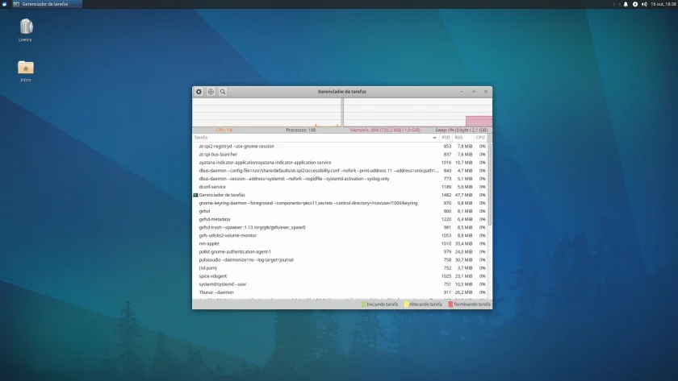Select dbus-daemon --session process row
678x381 pixels.
click(x=340, y=179)
